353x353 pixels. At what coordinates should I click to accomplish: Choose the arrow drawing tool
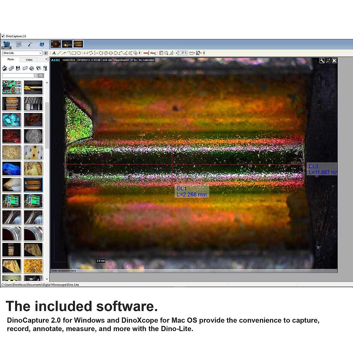point(64,53)
